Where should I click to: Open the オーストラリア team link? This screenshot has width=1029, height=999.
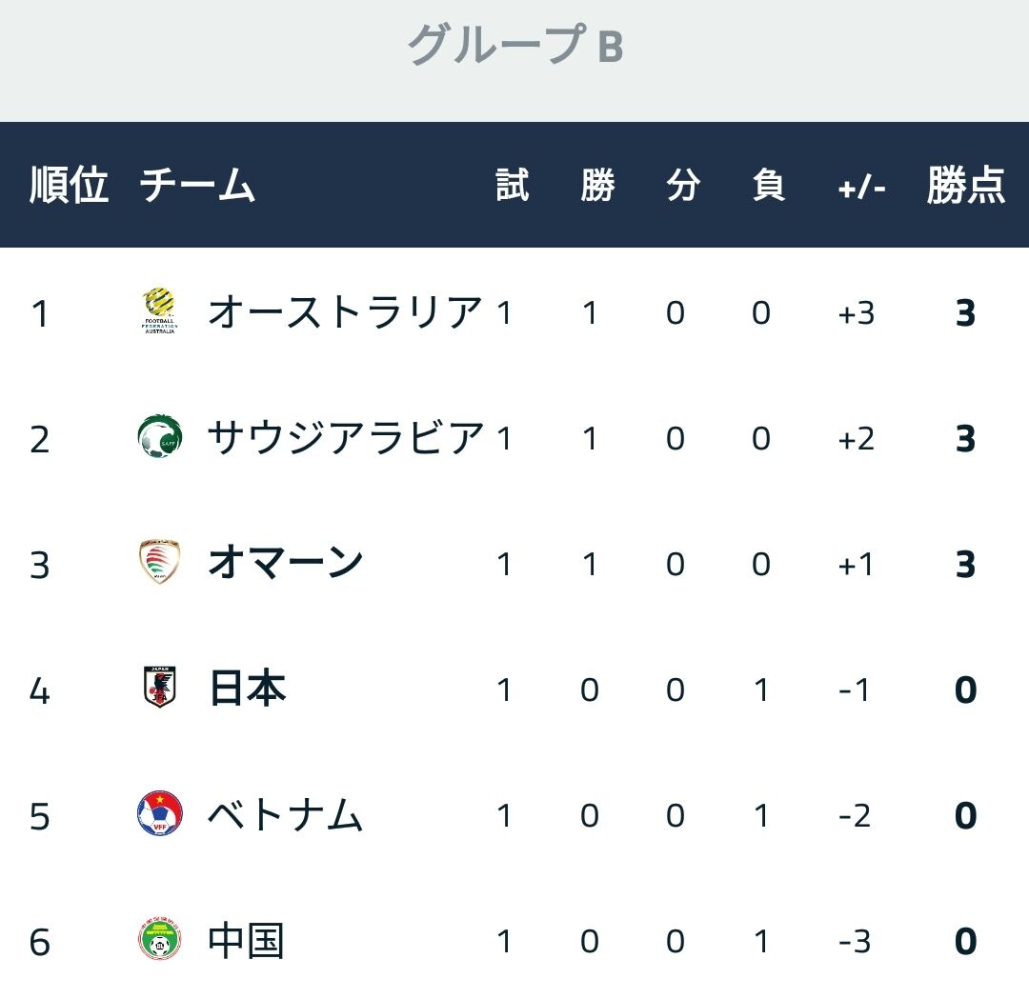345,311
